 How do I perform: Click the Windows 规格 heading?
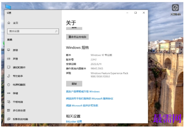coord(77,48)
